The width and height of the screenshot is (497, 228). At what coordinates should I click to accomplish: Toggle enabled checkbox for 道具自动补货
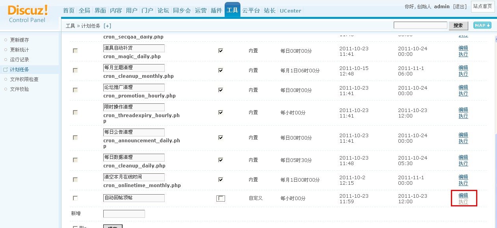221,51
